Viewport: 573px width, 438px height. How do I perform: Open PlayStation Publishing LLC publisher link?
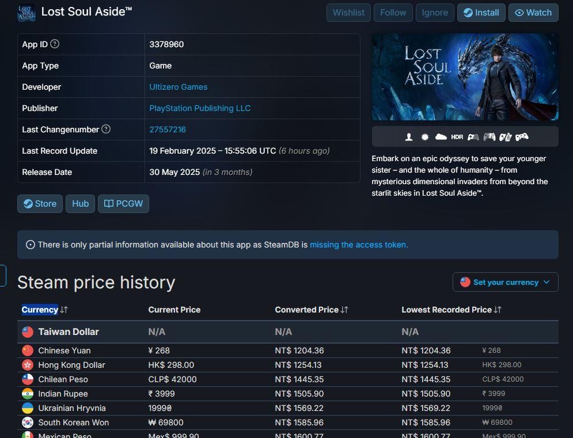click(200, 108)
